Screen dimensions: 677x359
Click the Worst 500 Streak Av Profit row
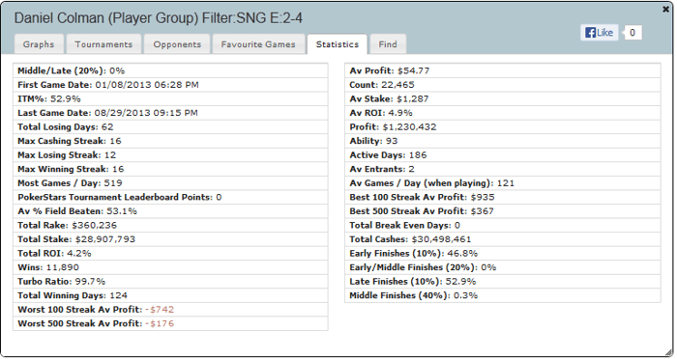pos(170,323)
